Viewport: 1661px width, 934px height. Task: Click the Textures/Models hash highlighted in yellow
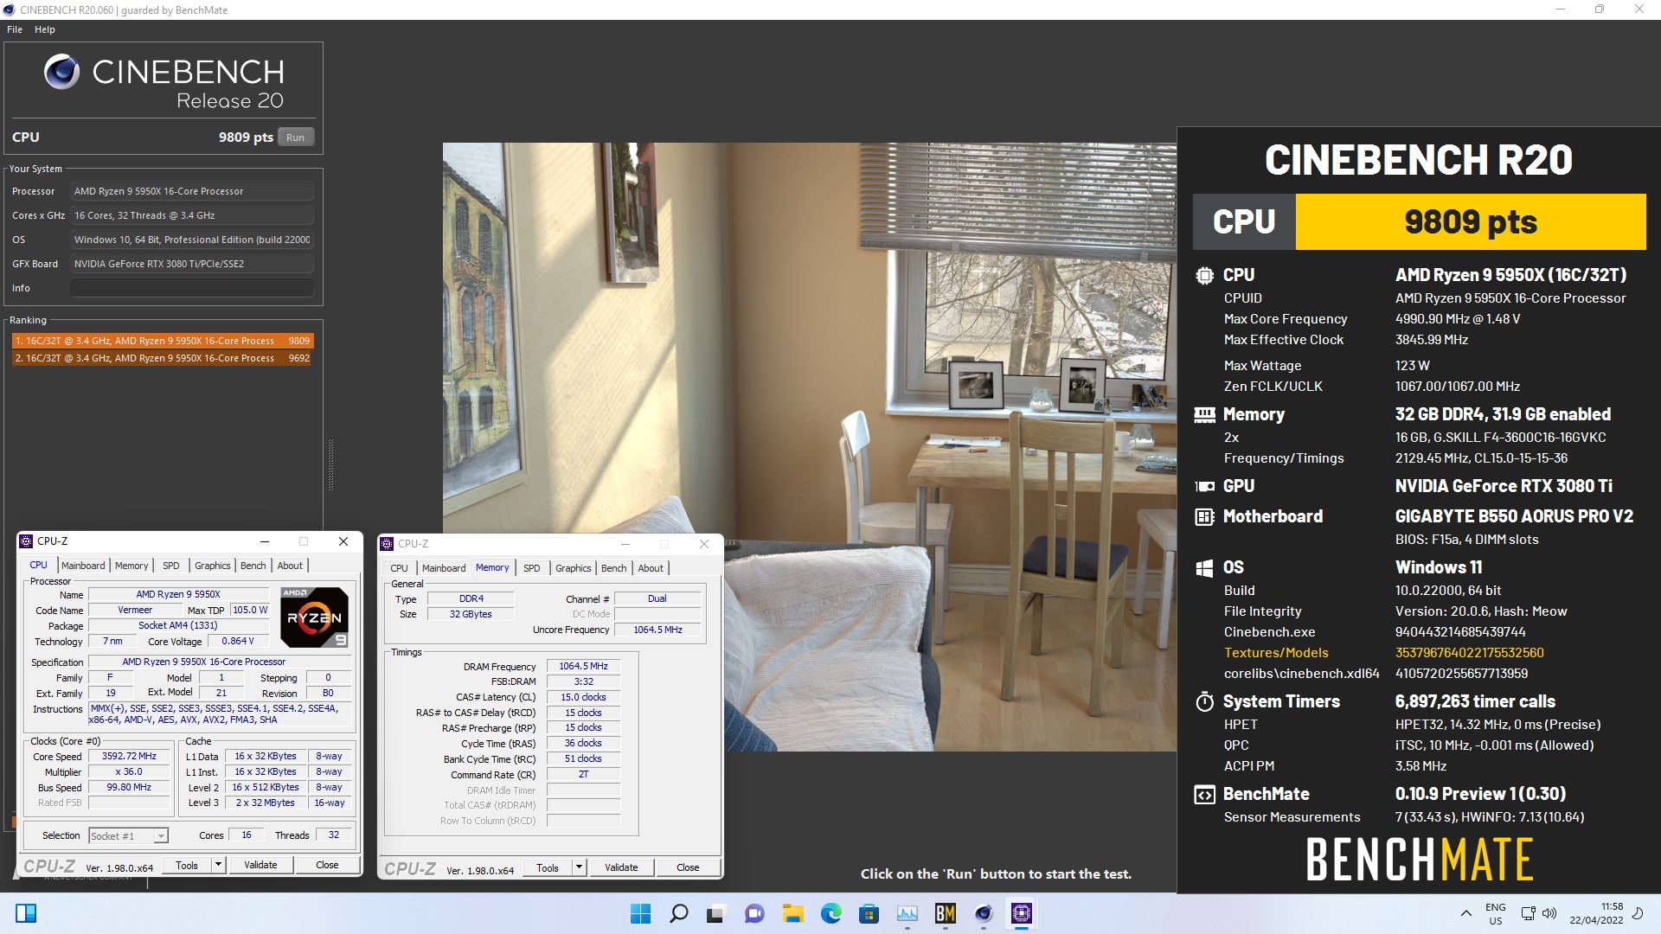click(1469, 653)
